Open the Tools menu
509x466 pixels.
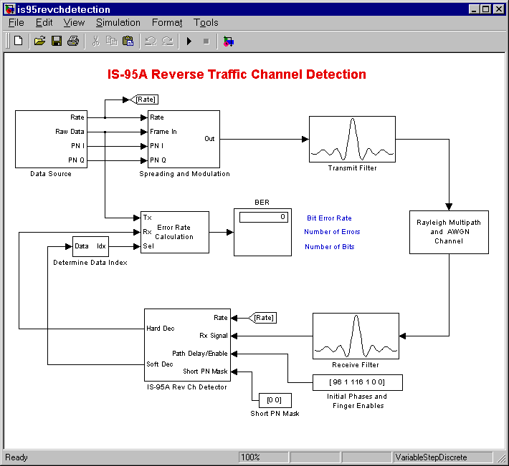(x=206, y=22)
